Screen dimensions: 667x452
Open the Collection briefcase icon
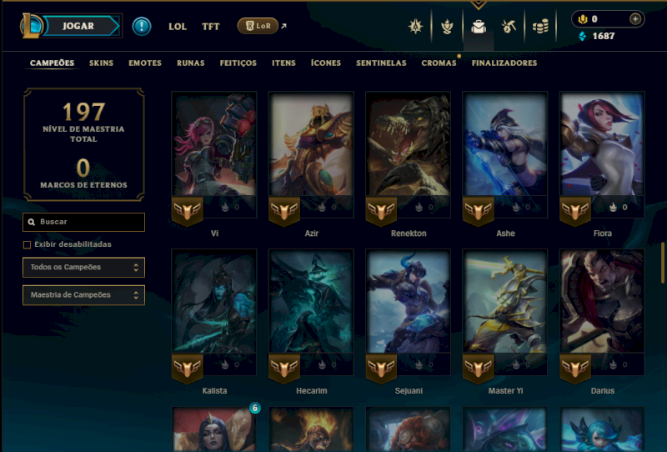click(479, 27)
